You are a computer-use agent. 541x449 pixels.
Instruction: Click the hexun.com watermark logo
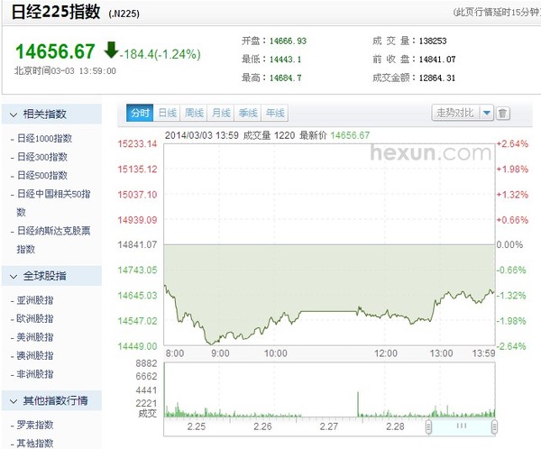tap(430, 153)
